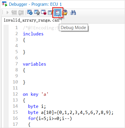
Task: Click the byte a[10] array declaration line
Action: 71,112
